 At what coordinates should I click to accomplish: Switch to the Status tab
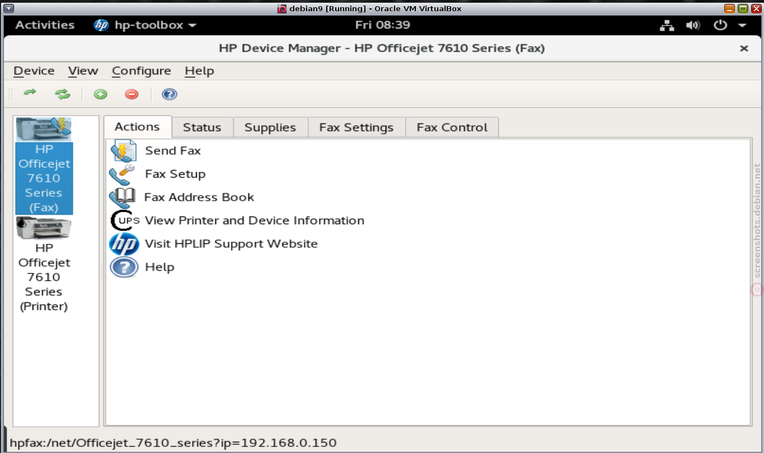pos(202,127)
